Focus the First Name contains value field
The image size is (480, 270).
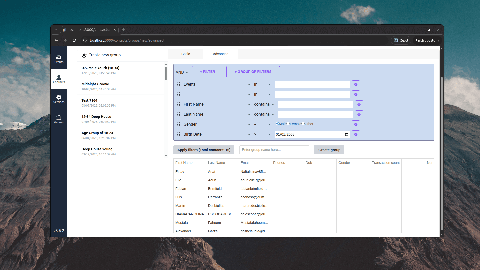315,104
